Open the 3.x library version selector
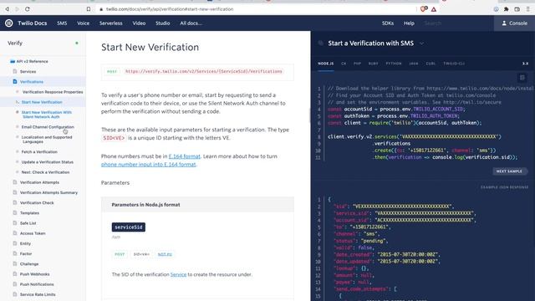 [525, 64]
